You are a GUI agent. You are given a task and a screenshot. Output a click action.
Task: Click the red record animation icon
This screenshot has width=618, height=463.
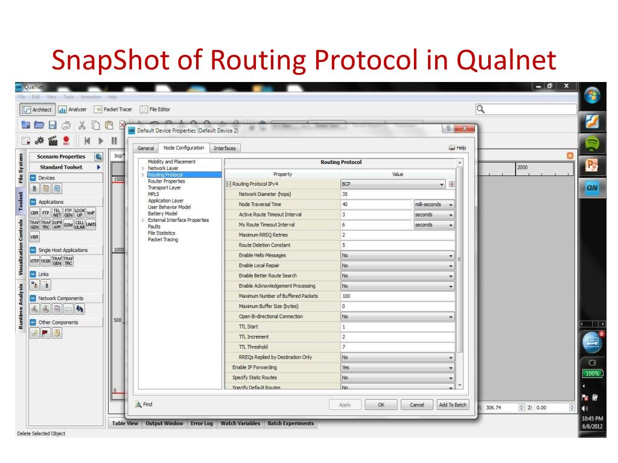(66, 140)
